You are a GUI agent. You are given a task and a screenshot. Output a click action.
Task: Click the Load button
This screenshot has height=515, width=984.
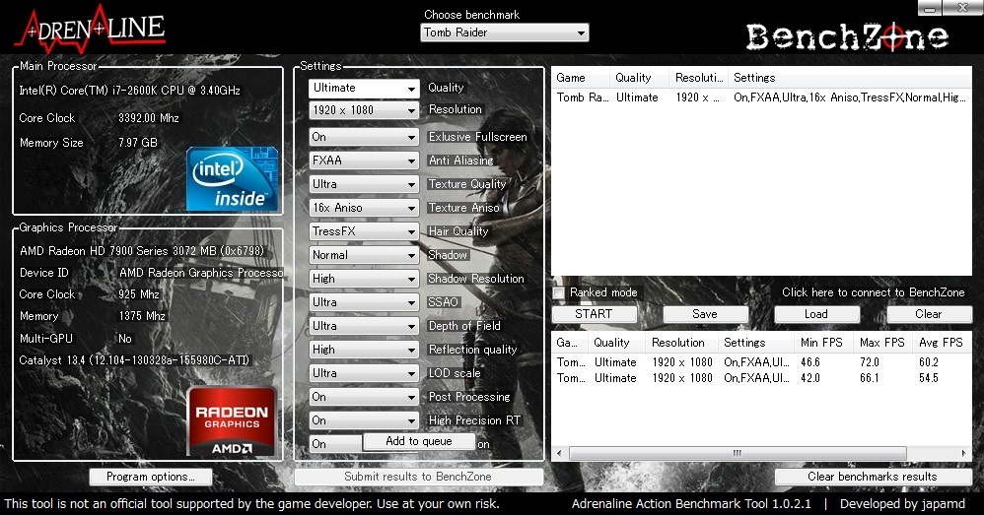pos(815,314)
